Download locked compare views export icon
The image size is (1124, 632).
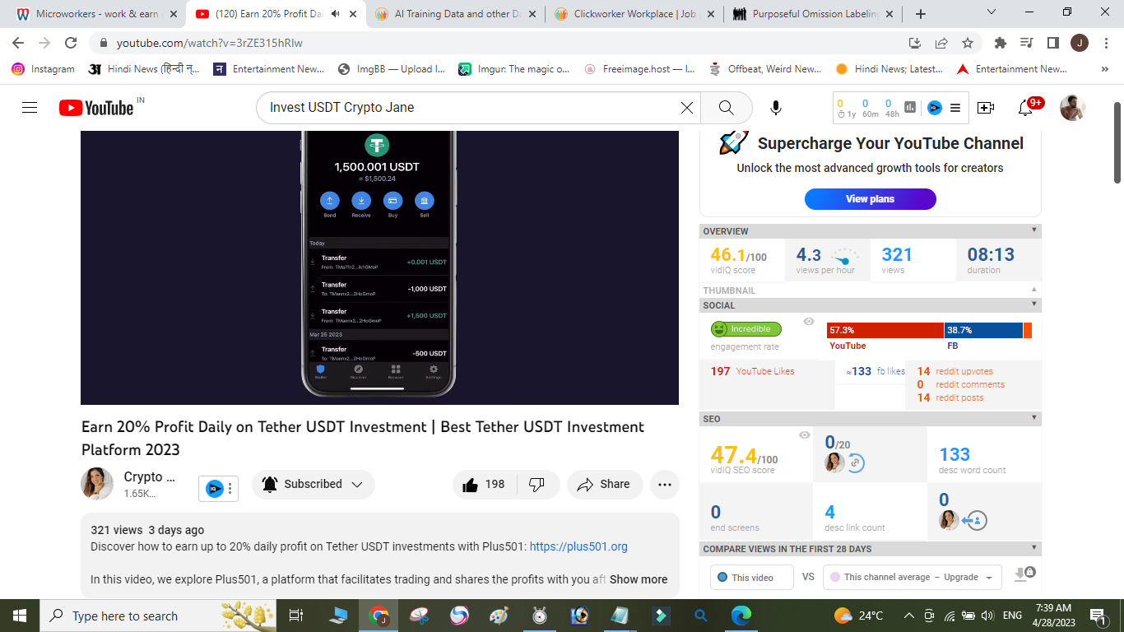point(1024,574)
